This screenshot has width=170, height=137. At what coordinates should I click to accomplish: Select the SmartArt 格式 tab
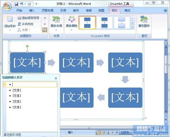(127, 10)
